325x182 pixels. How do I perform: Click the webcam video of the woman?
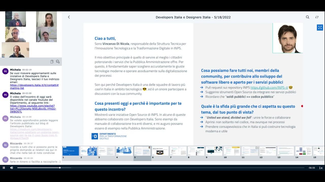46,19
